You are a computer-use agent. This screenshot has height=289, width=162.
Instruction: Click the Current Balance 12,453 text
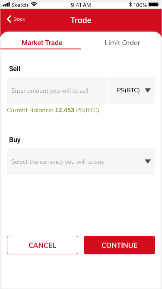click(53, 110)
